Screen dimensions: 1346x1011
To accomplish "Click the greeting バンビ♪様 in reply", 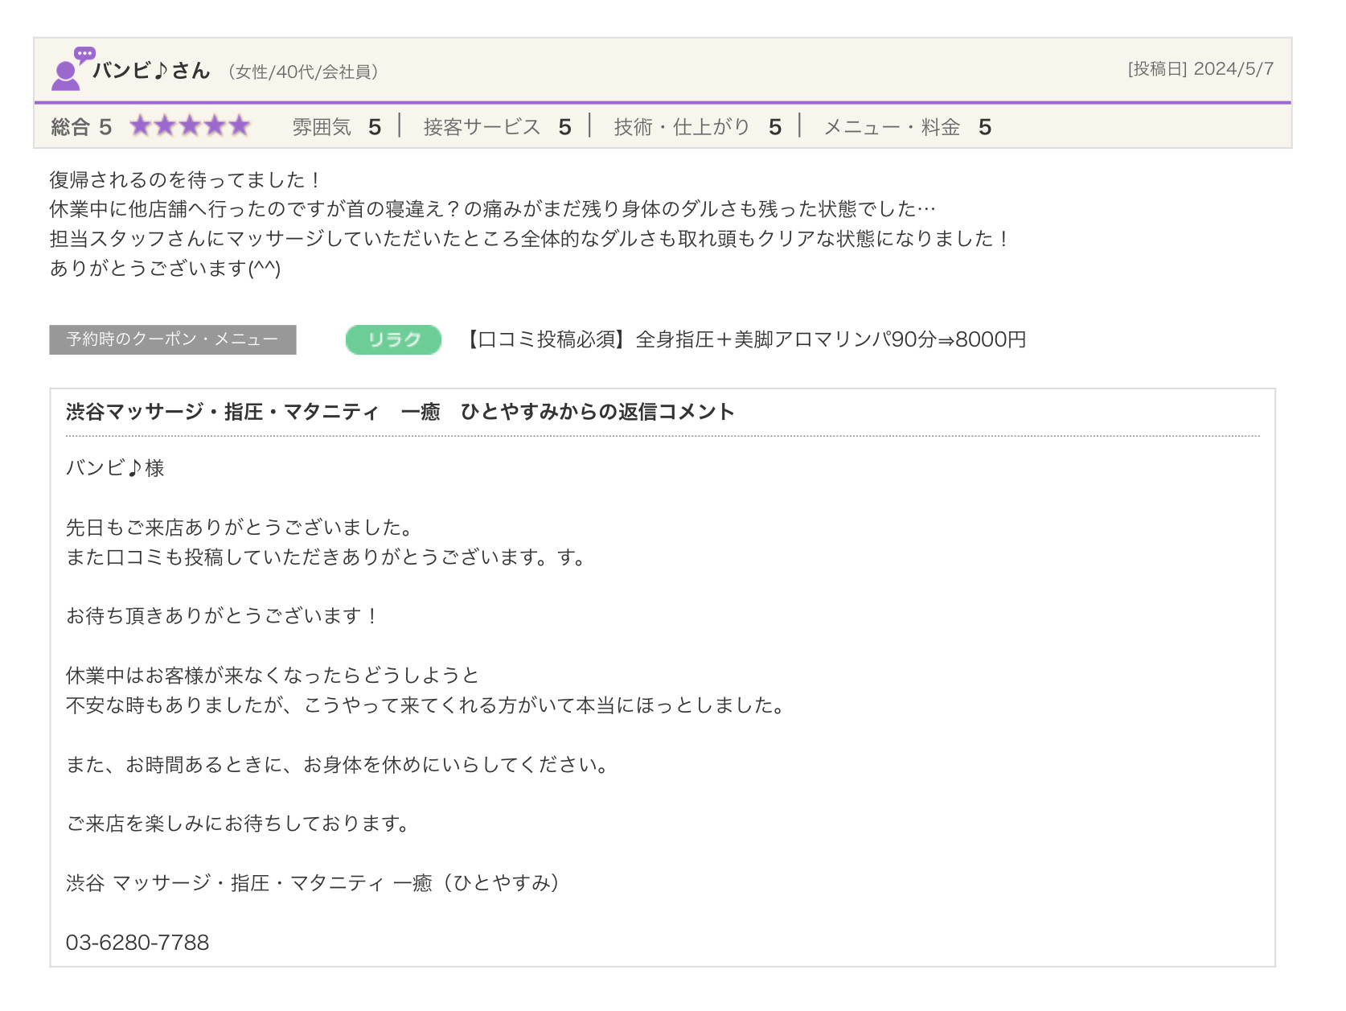I will tap(115, 468).
